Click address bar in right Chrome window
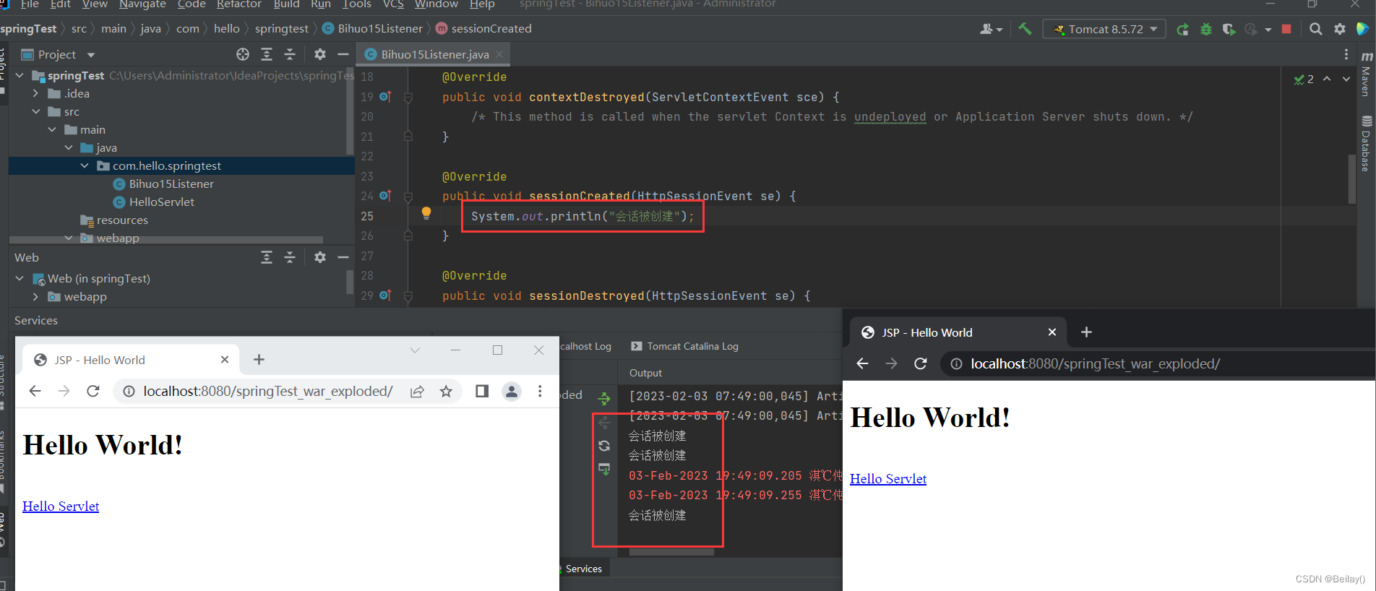The height and width of the screenshot is (591, 1376). tap(1156, 363)
